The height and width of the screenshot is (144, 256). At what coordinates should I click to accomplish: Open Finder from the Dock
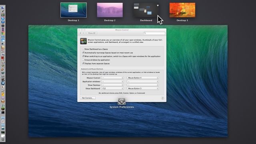tap(3, 8)
